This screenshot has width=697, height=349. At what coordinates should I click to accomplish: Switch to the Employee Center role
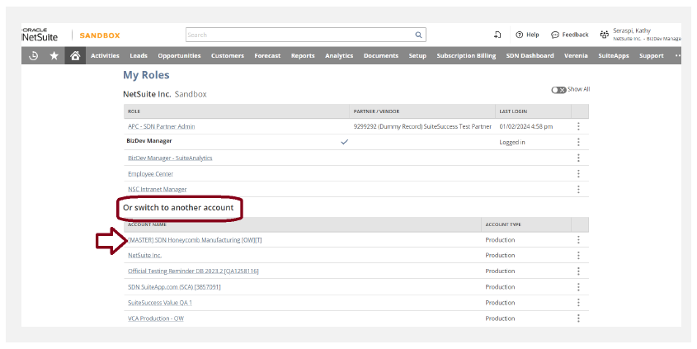150,174
